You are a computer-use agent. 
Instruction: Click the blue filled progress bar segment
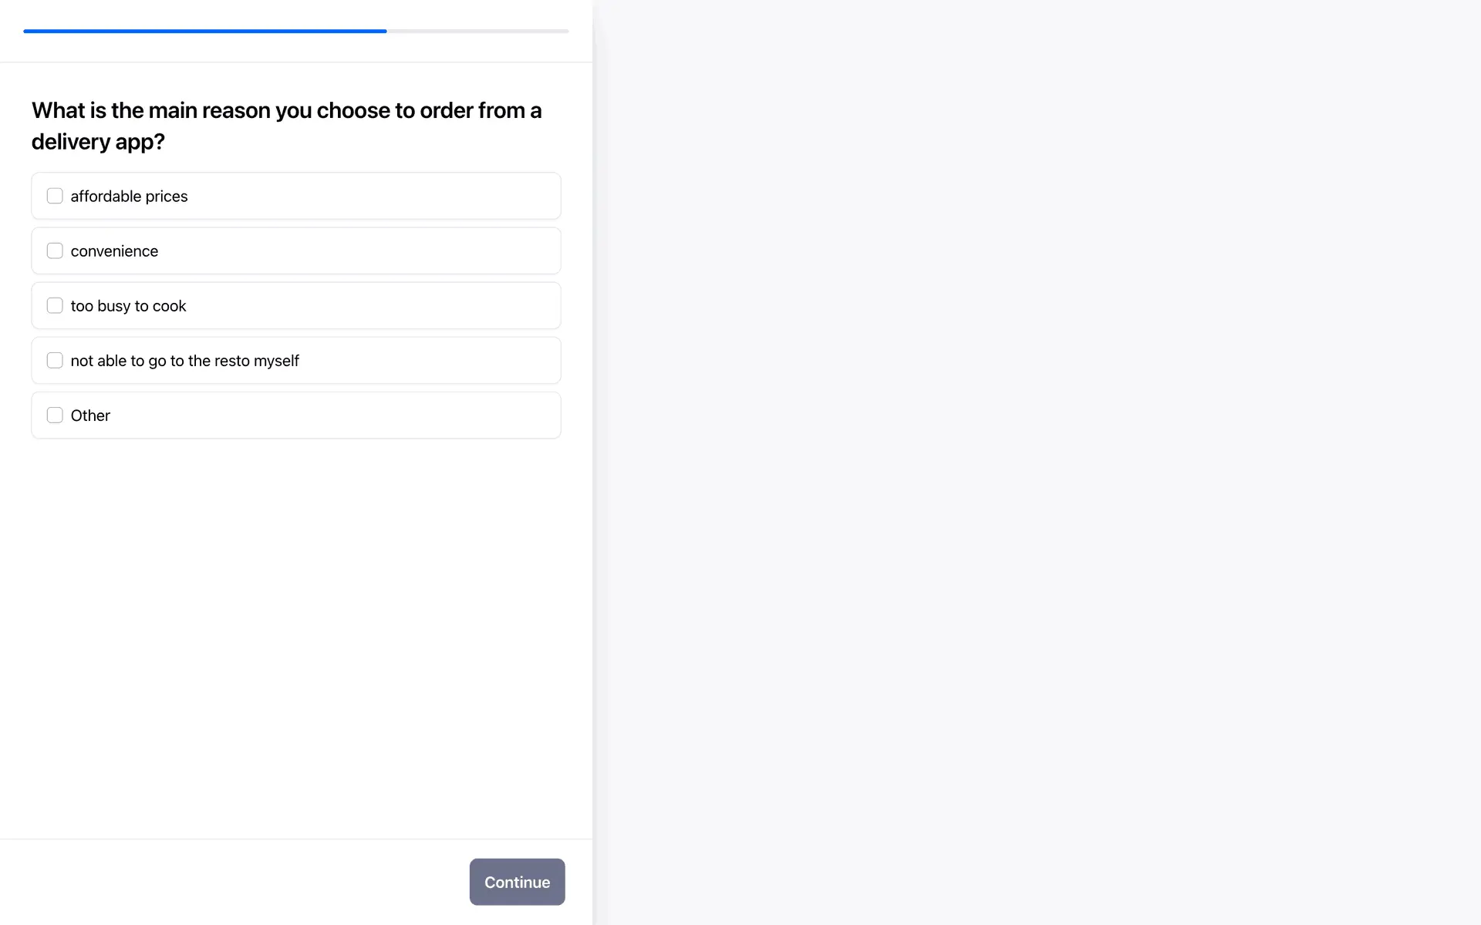tap(204, 31)
